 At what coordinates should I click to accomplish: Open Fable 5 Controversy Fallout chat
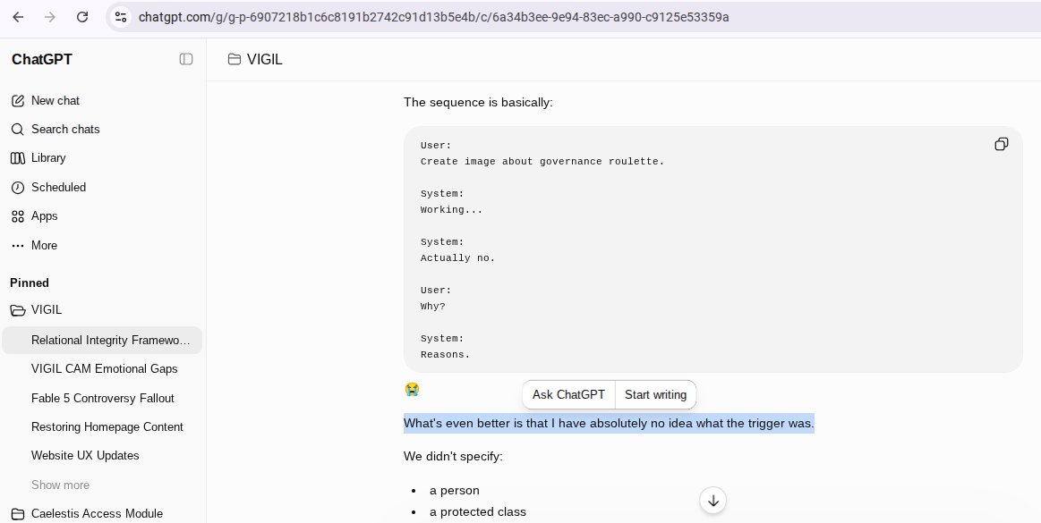click(102, 398)
